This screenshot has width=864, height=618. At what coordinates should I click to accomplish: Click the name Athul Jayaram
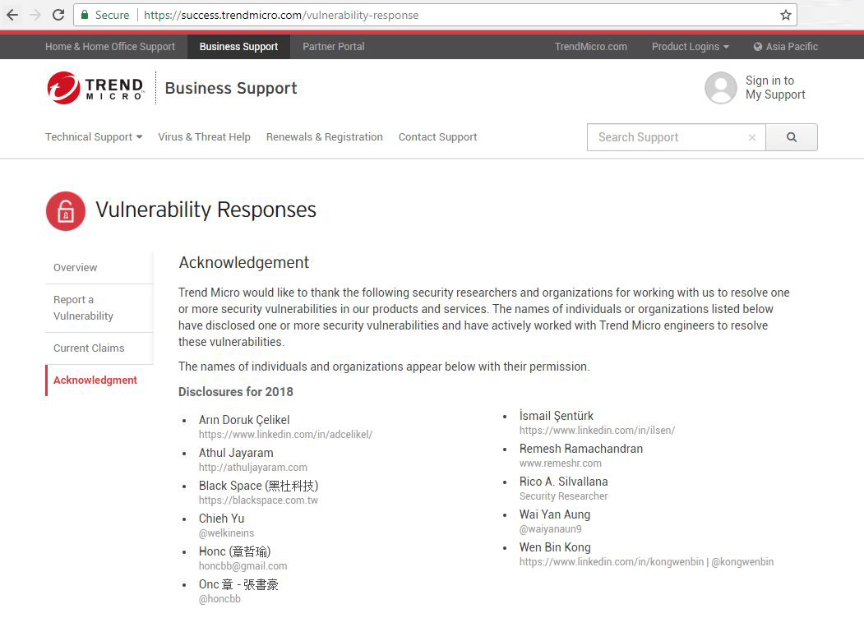pos(236,453)
